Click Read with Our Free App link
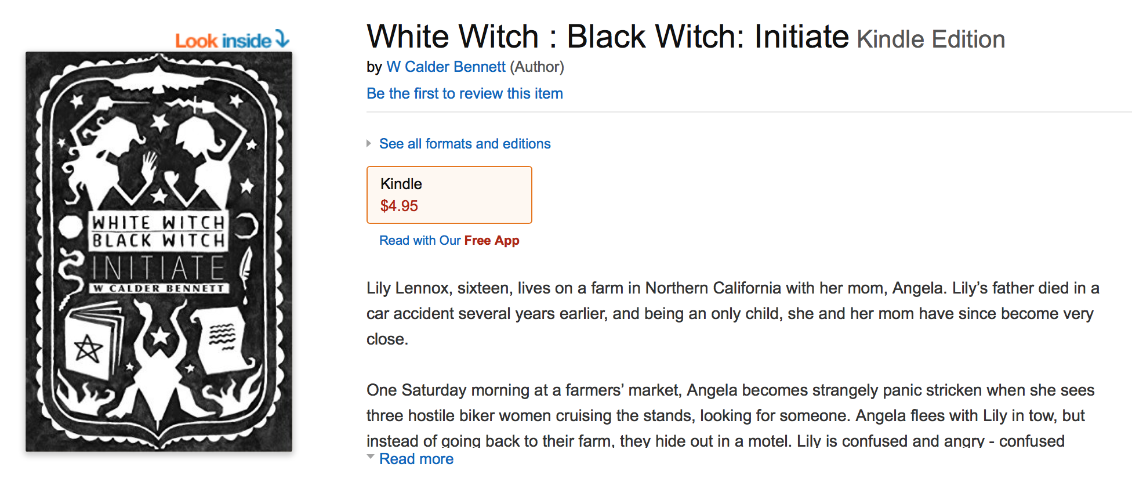Screen dimensions: 1132x478 (449, 240)
